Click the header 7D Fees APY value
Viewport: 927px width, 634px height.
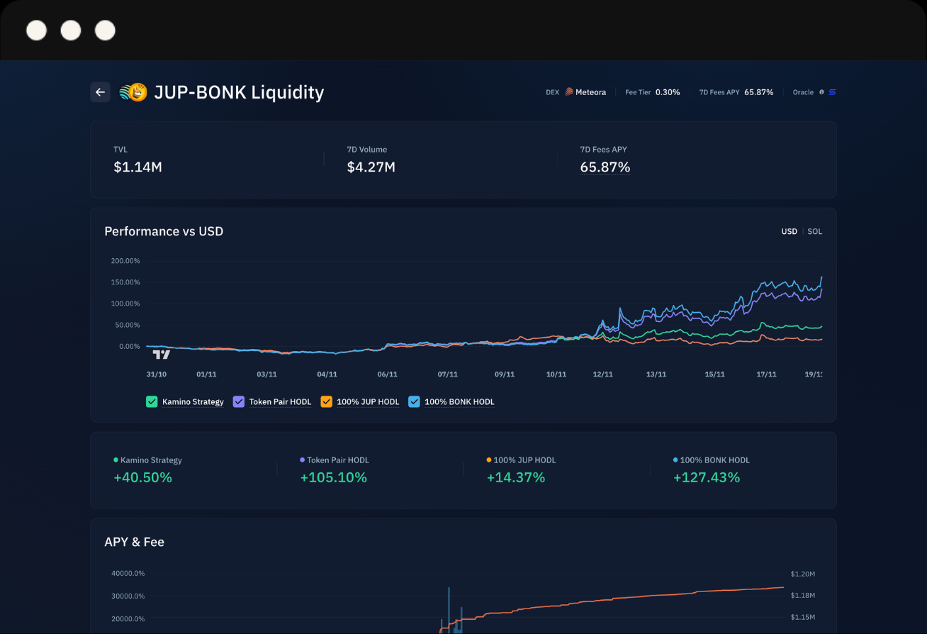click(x=758, y=92)
